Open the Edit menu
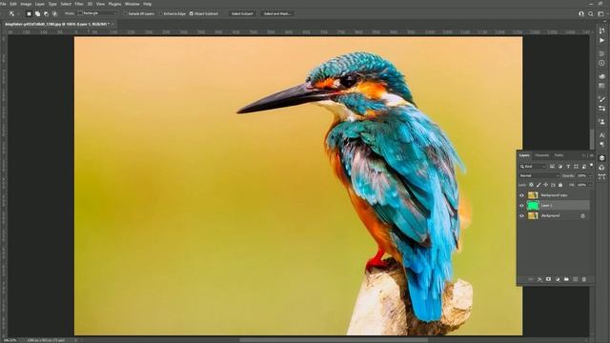Image resolution: width=610 pixels, height=343 pixels. tap(12, 4)
